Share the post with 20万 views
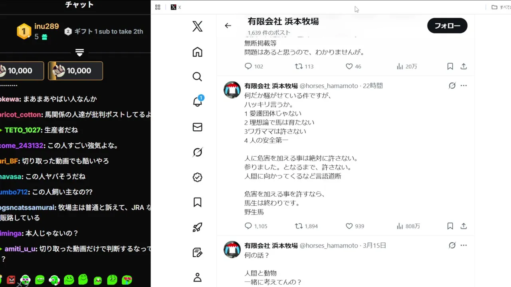Screen dimensions: 511x287 coord(463,67)
